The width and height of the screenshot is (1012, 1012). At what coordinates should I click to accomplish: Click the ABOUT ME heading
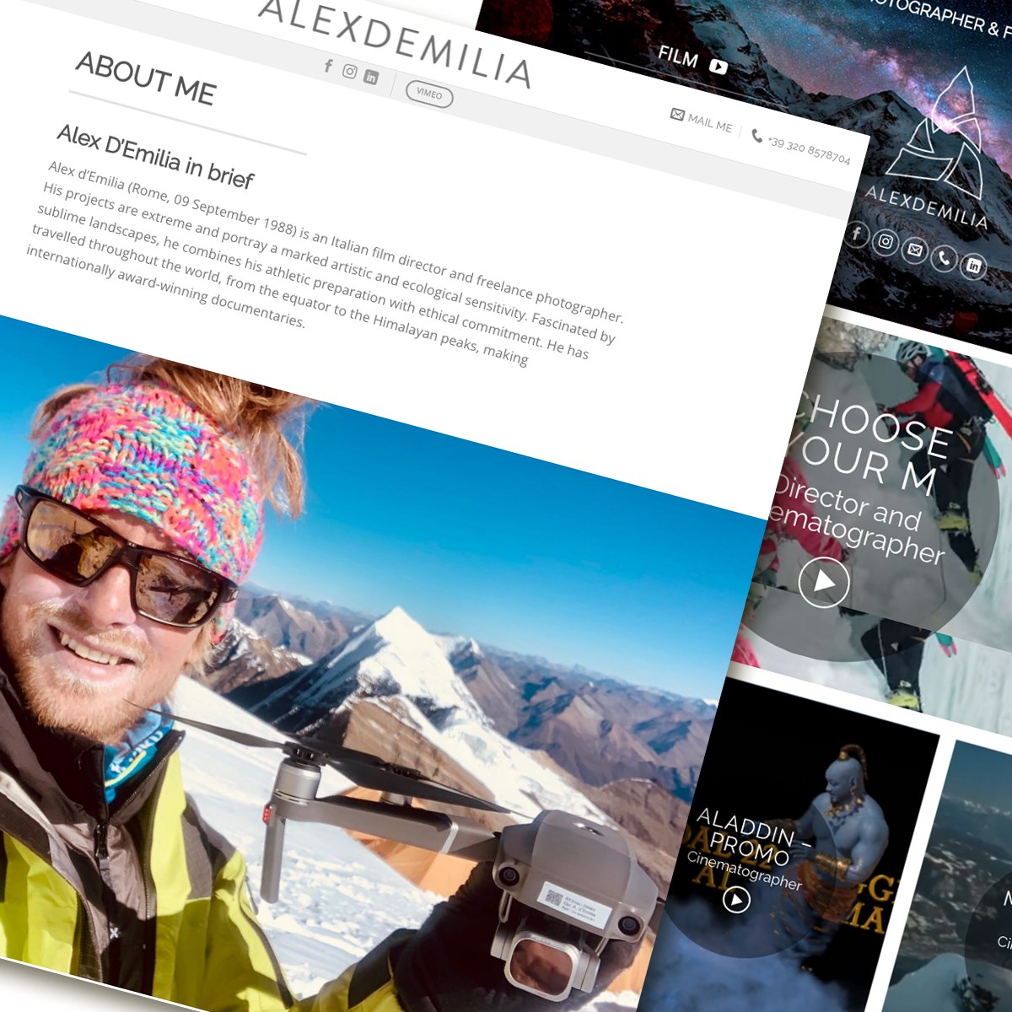click(x=145, y=78)
